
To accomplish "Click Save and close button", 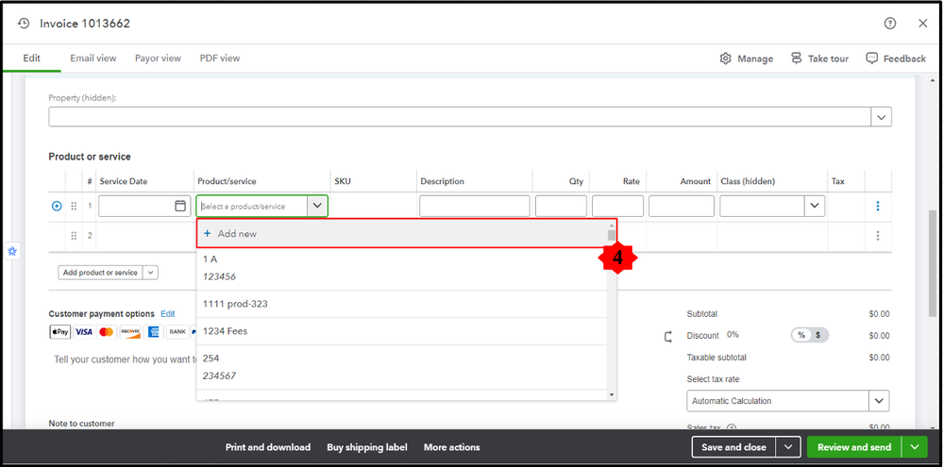I will click(x=733, y=447).
